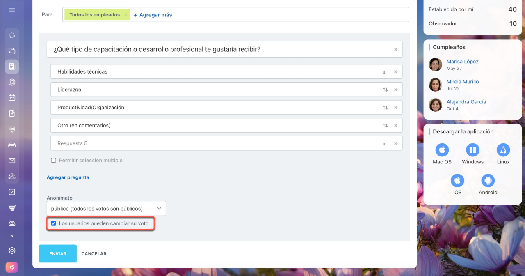Click the 'Agregar pregunta' link

coord(68,177)
